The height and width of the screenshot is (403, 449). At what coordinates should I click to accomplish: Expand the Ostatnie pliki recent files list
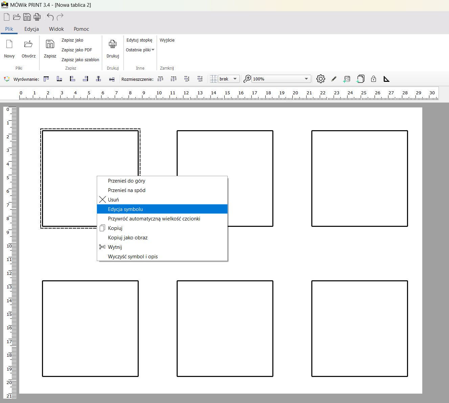[x=140, y=50]
